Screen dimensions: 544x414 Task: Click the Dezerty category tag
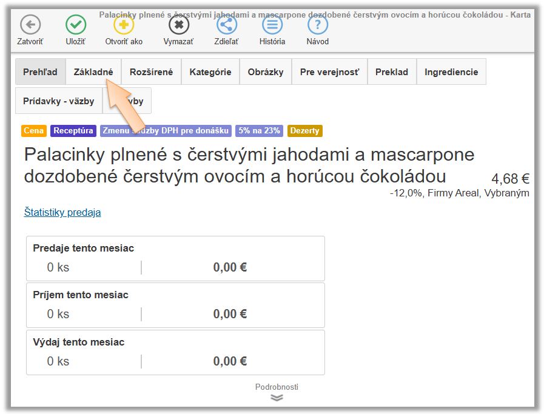[304, 131]
